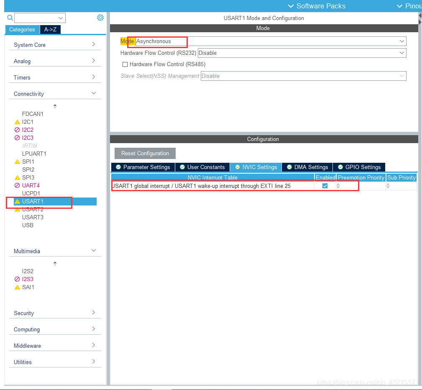Click the SPI1 warning triangle icon

(17, 162)
